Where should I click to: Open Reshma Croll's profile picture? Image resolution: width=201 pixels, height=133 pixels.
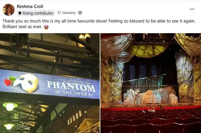(x=9, y=10)
